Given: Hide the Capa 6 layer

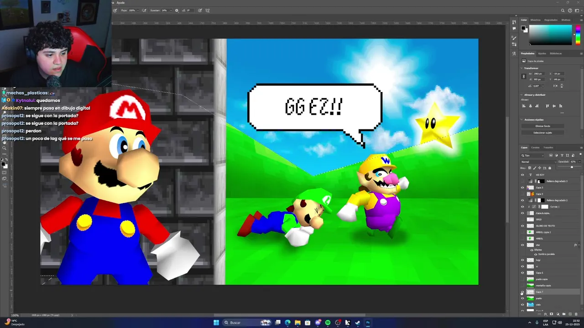Looking at the screenshot, I should 522,273.
